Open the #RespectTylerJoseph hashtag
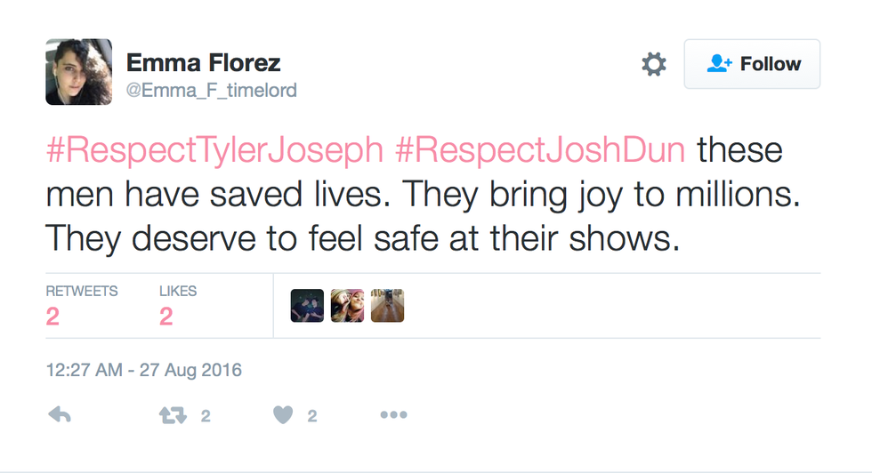 (214, 150)
